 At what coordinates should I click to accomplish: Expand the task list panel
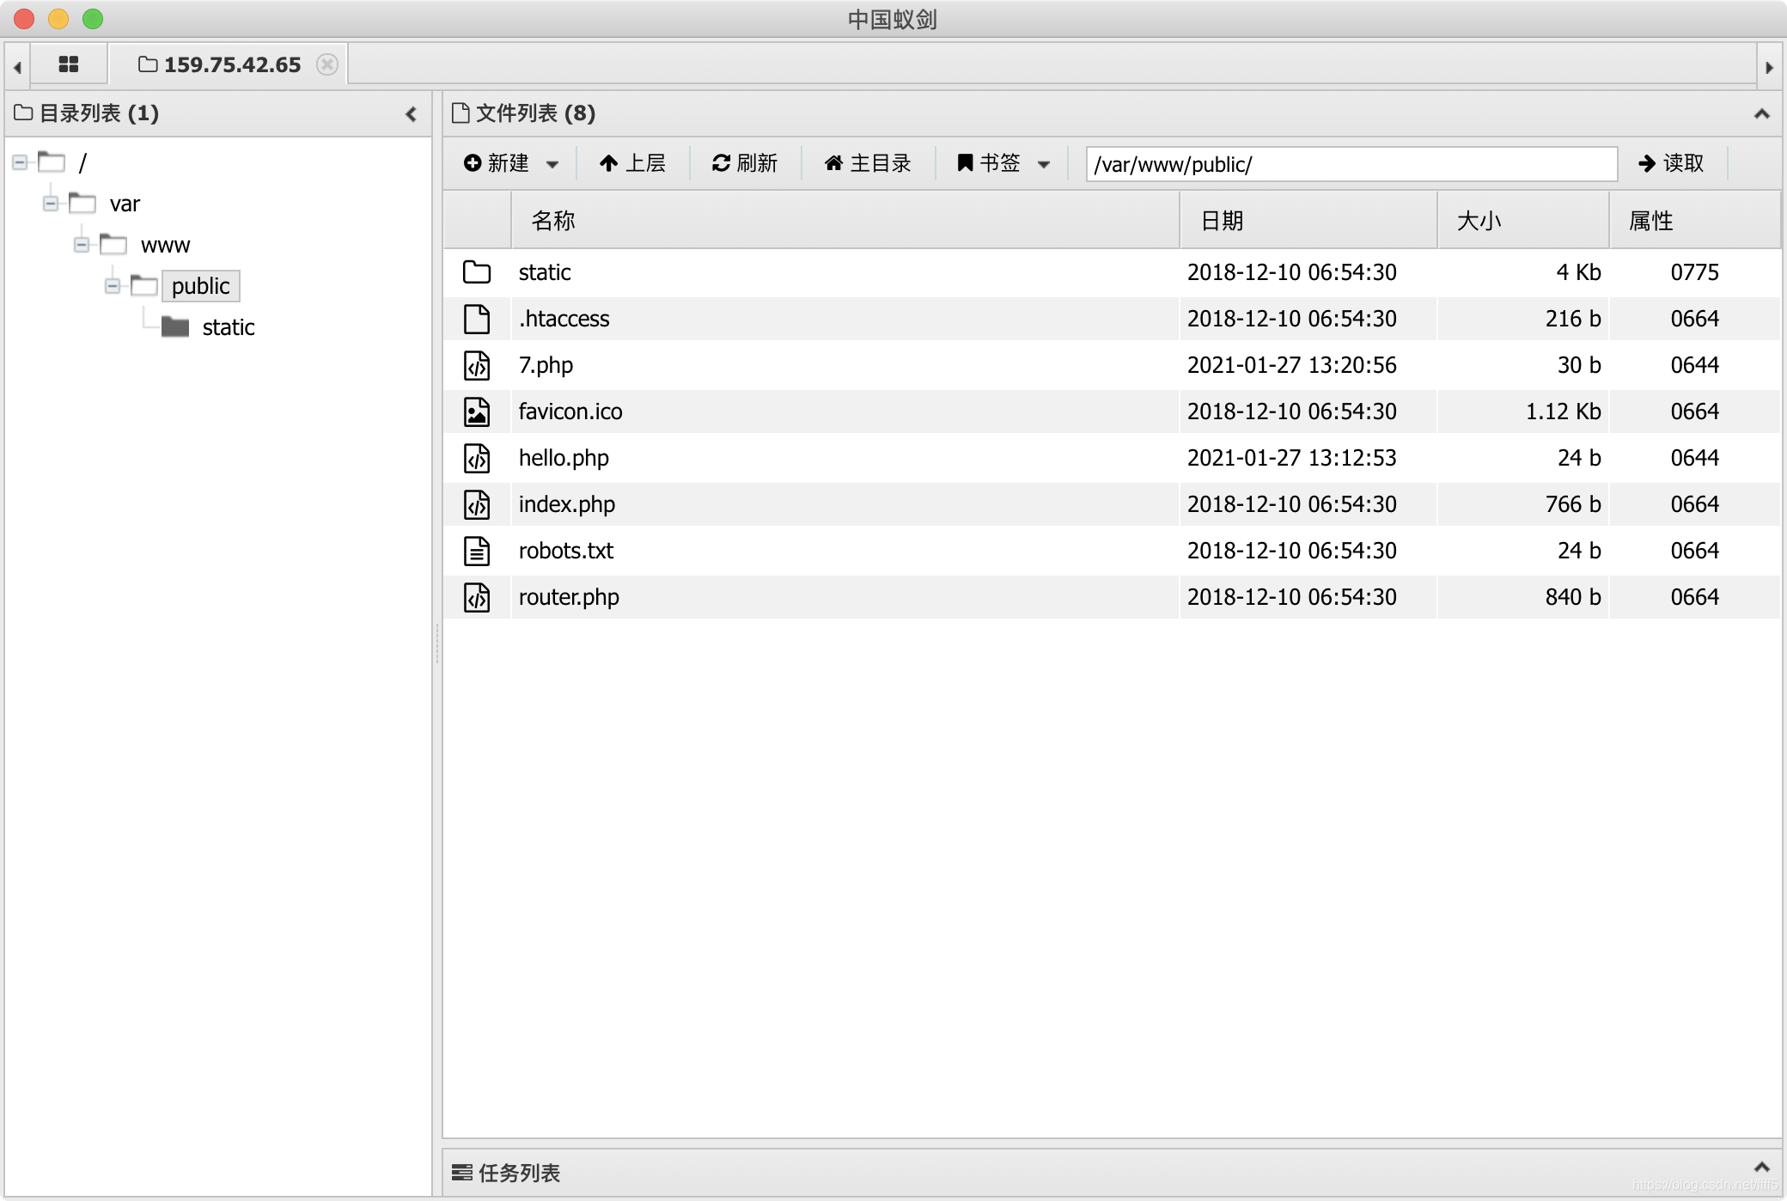(x=1761, y=1167)
